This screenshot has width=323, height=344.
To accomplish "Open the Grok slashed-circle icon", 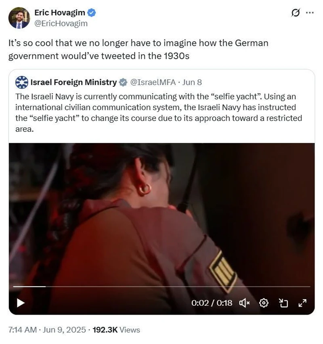I will click(295, 13).
